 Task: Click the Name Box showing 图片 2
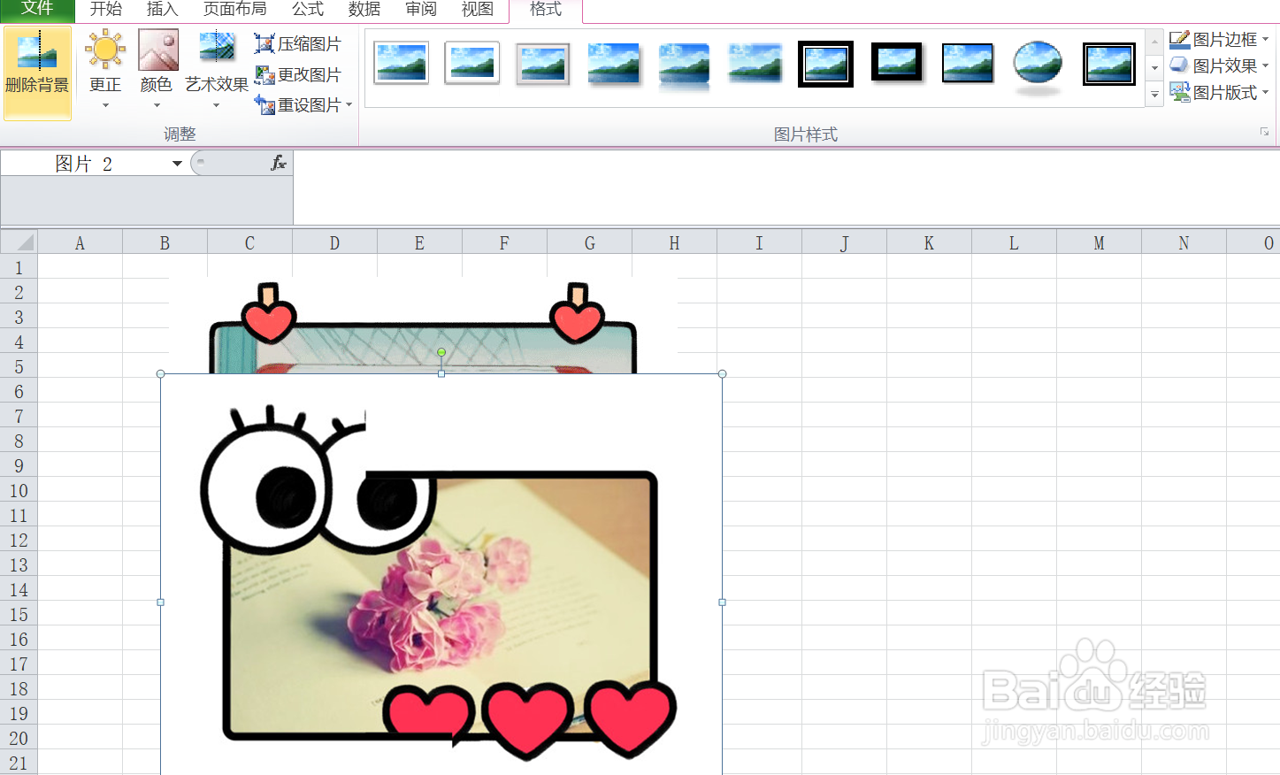tap(85, 164)
